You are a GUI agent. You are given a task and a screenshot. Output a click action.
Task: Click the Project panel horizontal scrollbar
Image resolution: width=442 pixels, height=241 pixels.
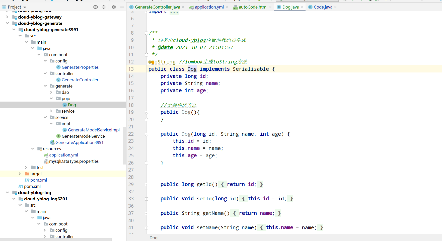point(56,239)
